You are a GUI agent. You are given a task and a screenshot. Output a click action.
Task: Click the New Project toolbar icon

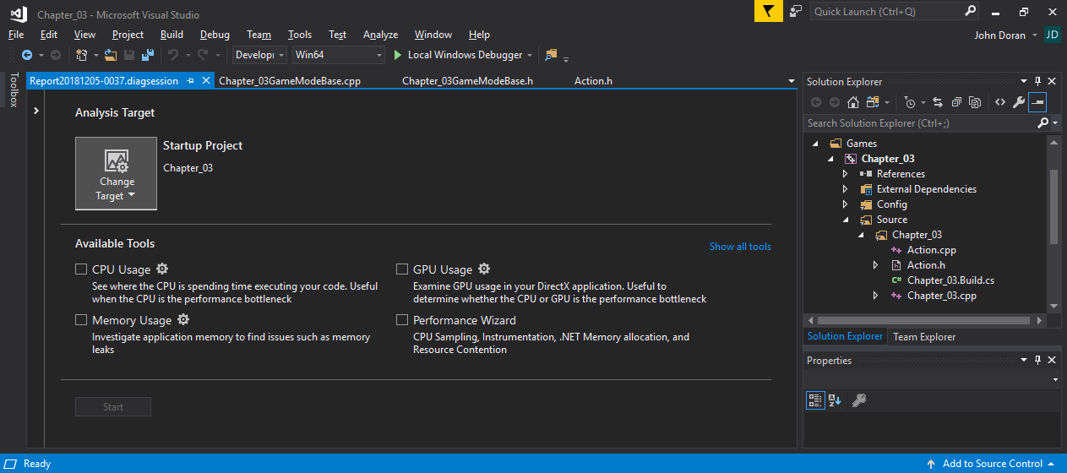click(82, 55)
